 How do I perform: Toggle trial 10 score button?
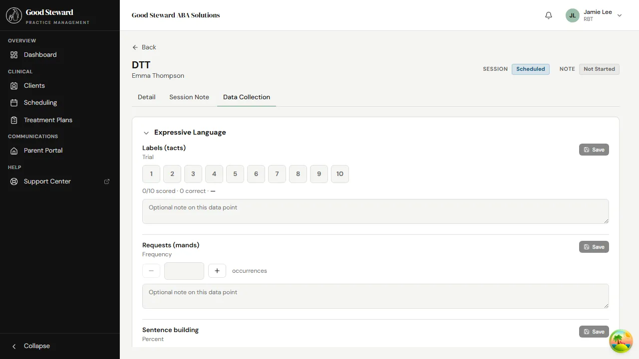pyautogui.click(x=340, y=174)
